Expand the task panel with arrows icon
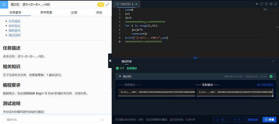The image size is (279, 124). (108, 5)
